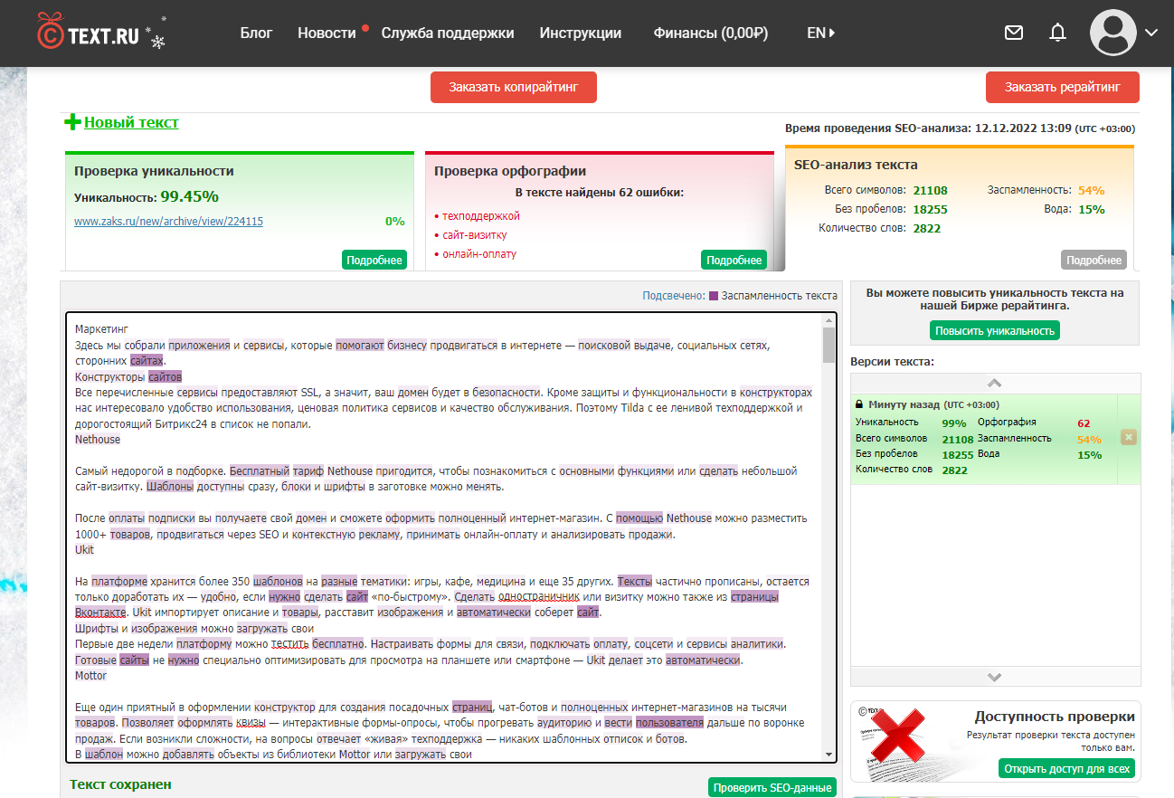This screenshot has height=798, width=1174.
Task: Click the Конструкторы сайтов heading in text
Action: (x=128, y=376)
